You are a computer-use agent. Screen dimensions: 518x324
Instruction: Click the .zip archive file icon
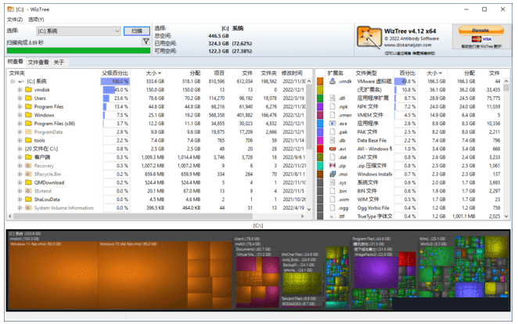pos(332,165)
